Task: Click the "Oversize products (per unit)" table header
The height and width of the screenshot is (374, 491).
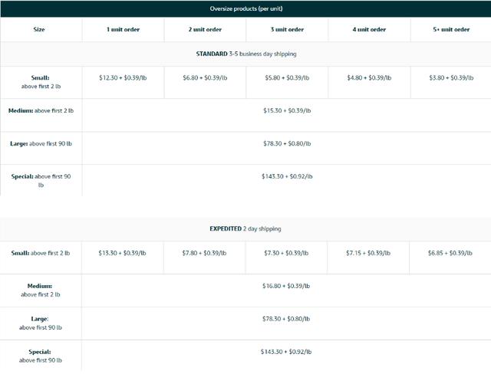Action: coord(245,8)
